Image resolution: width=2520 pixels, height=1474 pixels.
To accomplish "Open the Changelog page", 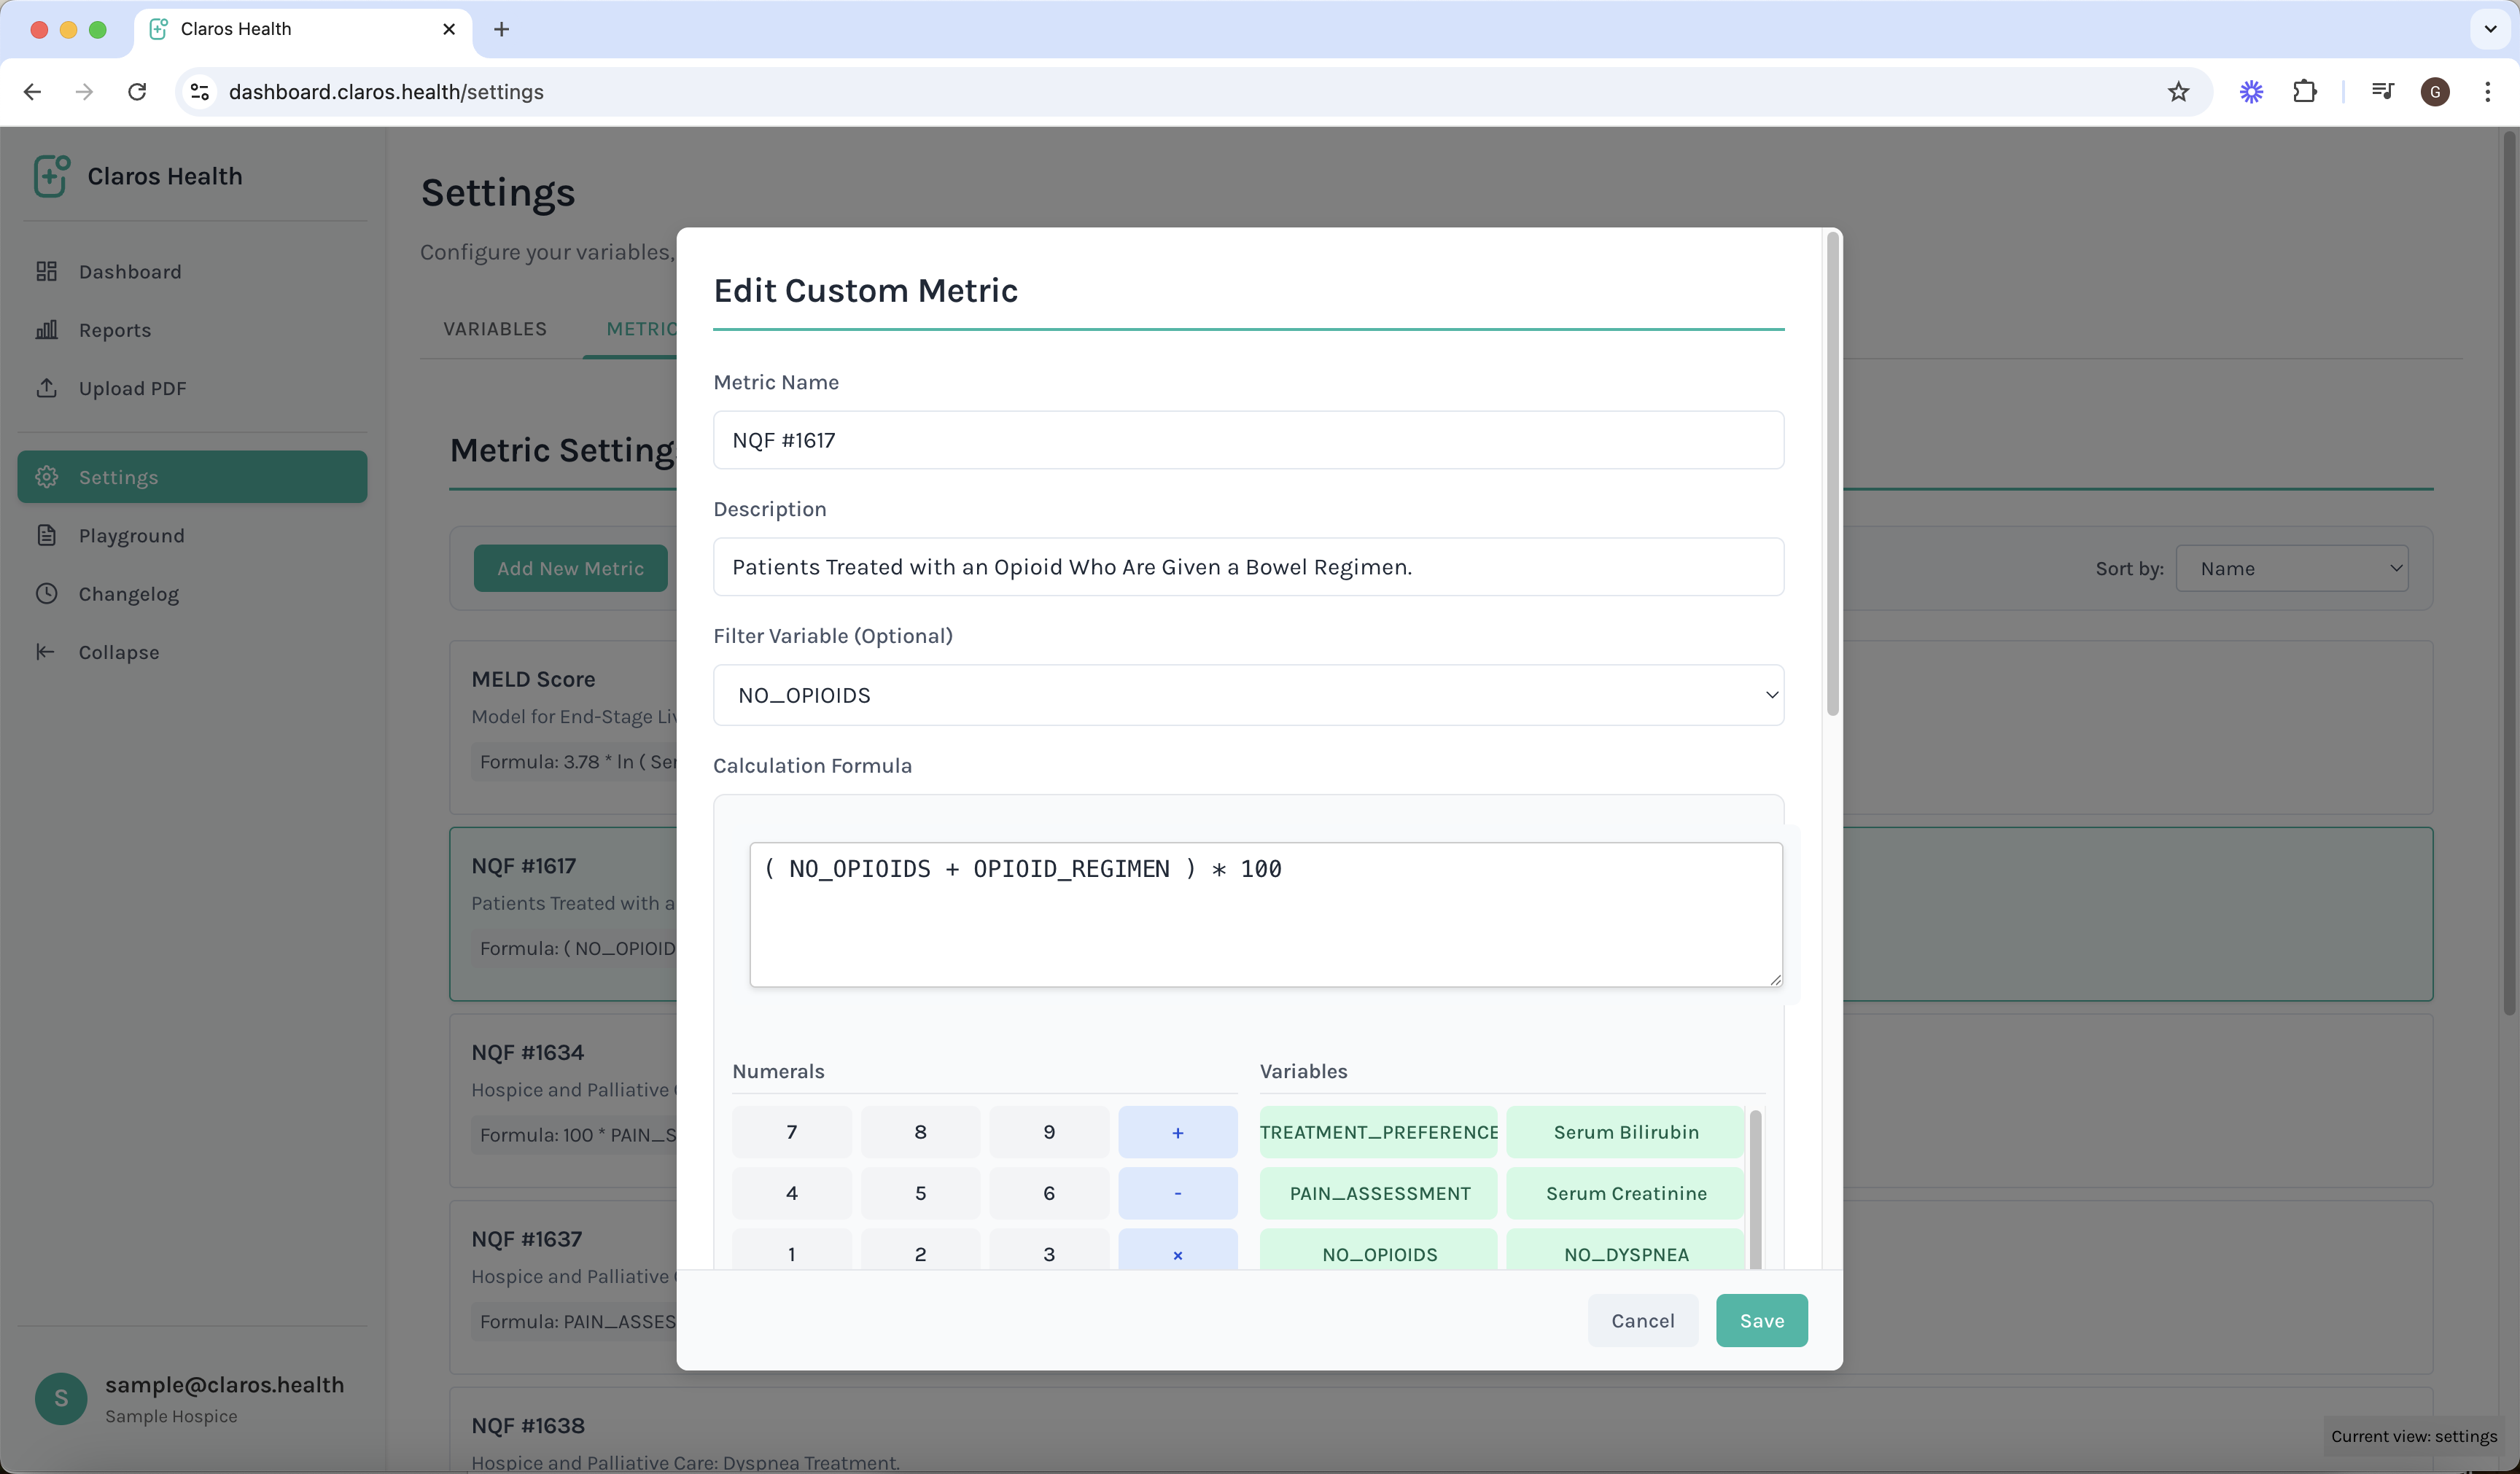I will (129, 593).
